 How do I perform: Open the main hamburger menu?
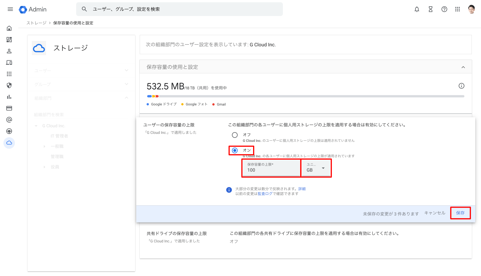click(10, 9)
